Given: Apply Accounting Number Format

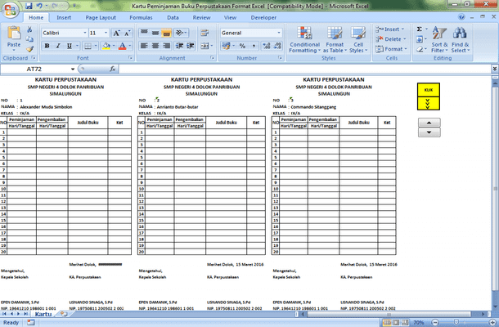Looking at the screenshot, I should click(x=226, y=46).
